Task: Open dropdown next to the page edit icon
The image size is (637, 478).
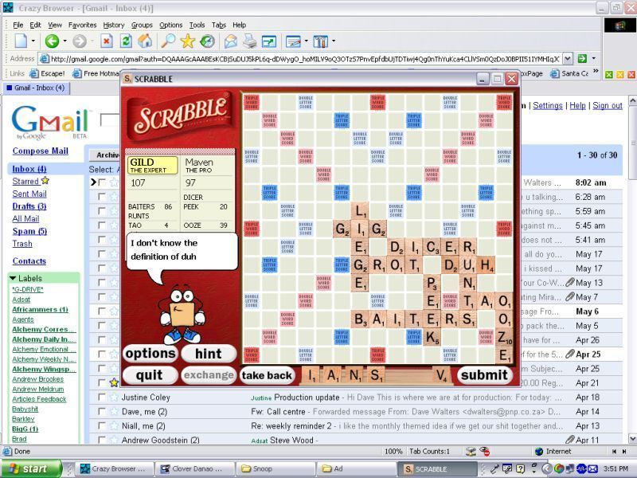Action: [x=306, y=41]
